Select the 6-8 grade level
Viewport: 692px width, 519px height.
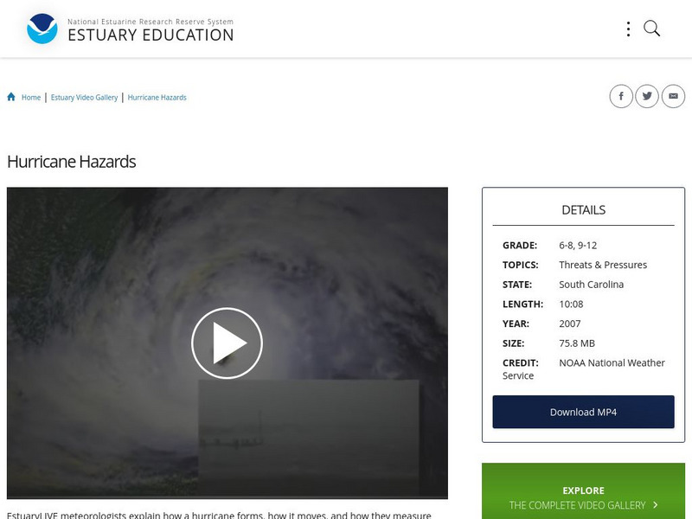(x=567, y=245)
